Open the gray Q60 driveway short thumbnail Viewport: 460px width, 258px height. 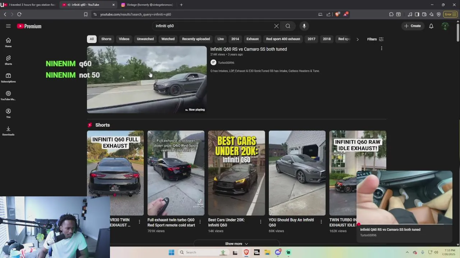point(297,173)
